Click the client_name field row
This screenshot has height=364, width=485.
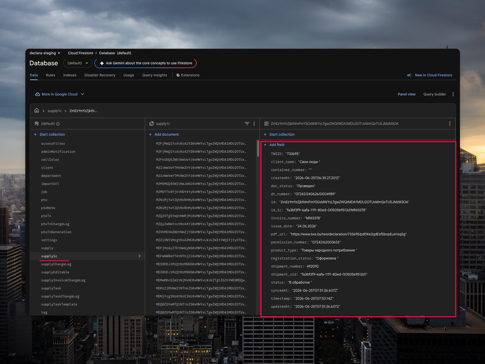tap(295, 162)
